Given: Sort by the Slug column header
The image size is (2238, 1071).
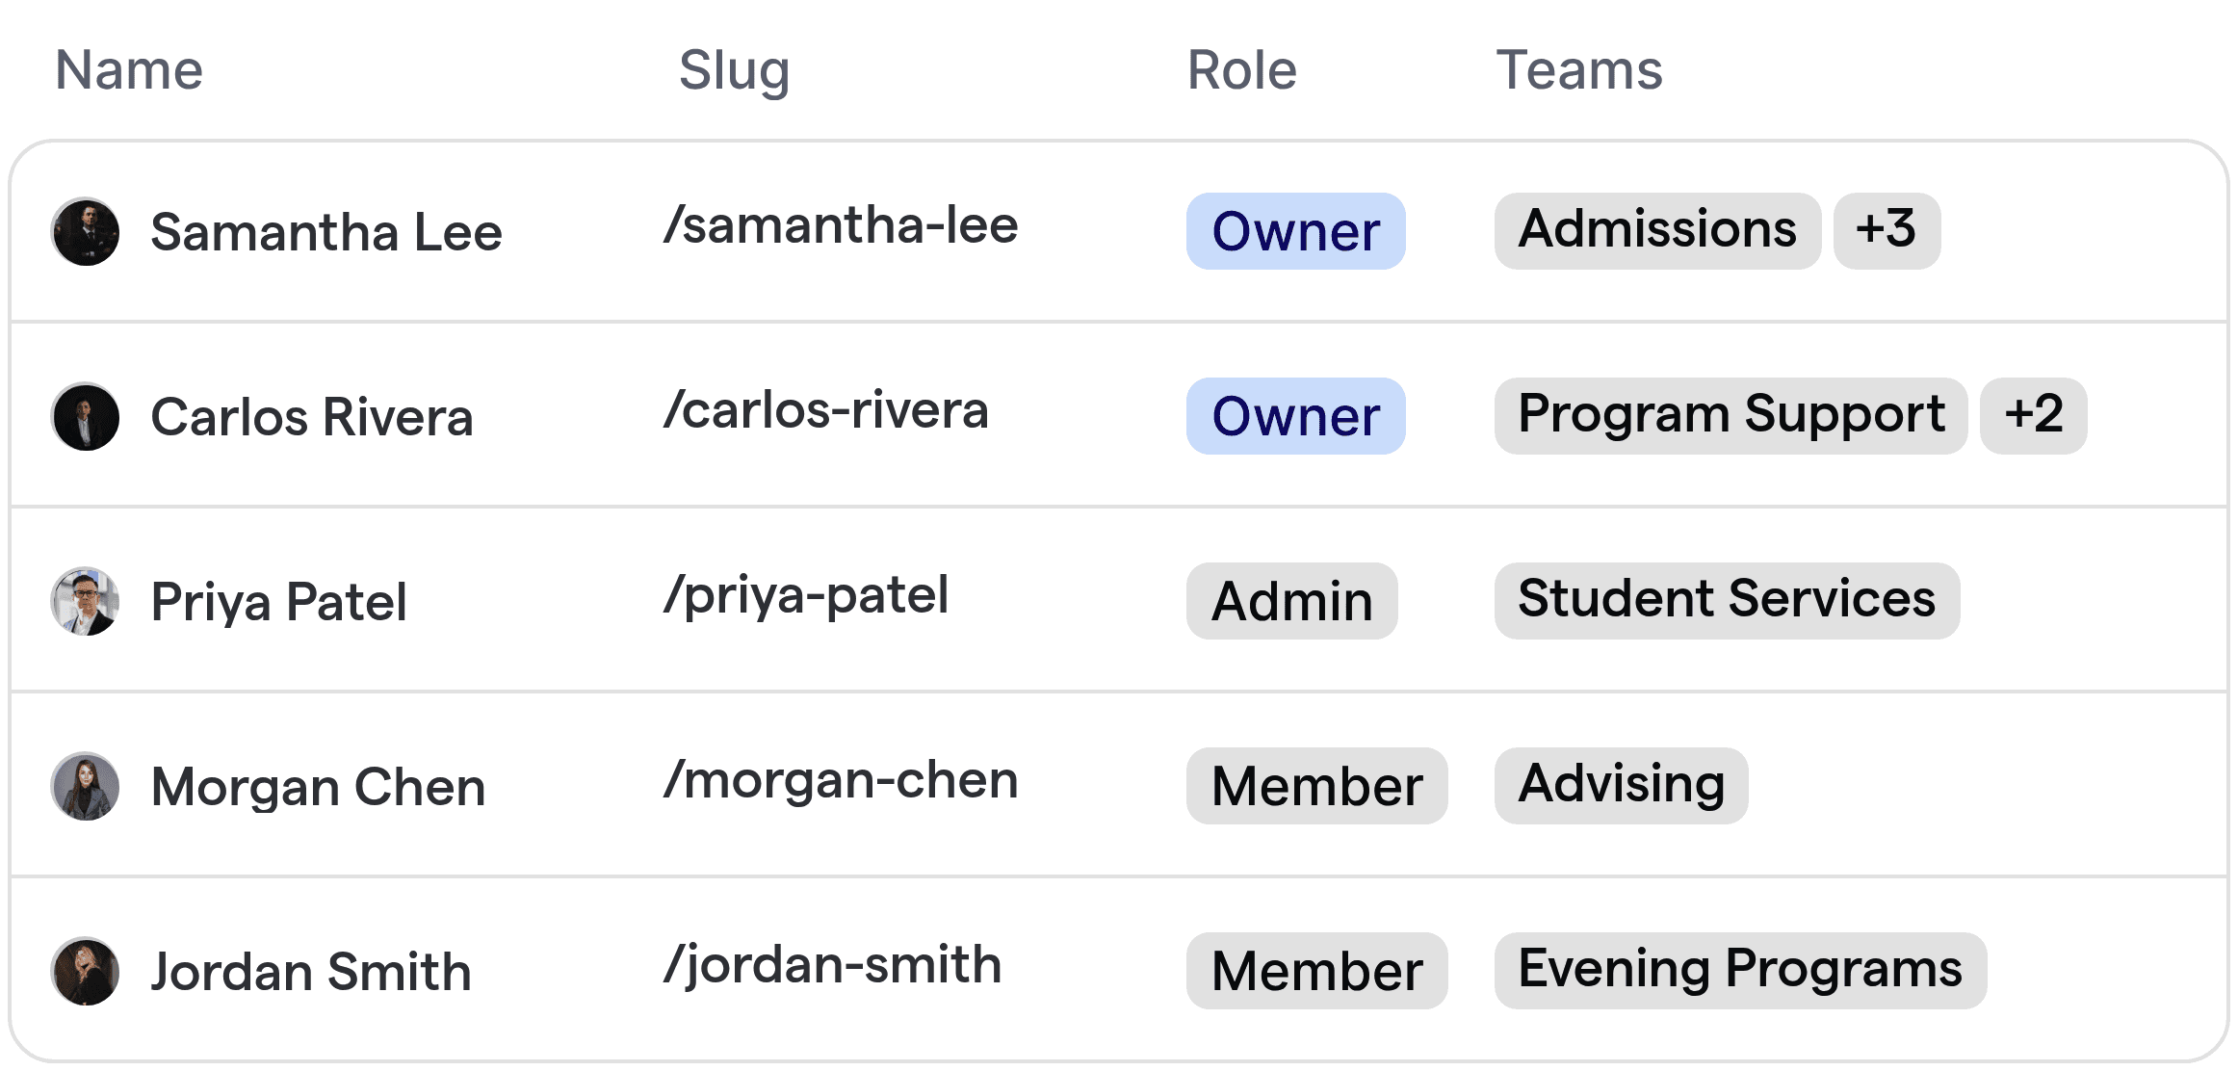Looking at the screenshot, I should (x=734, y=71).
